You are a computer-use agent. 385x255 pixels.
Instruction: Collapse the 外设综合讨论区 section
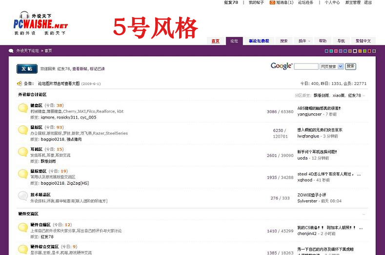click(364, 95)
